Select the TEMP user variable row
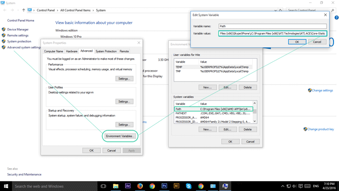This screenshot has height=191, width=339. (213, 67)
